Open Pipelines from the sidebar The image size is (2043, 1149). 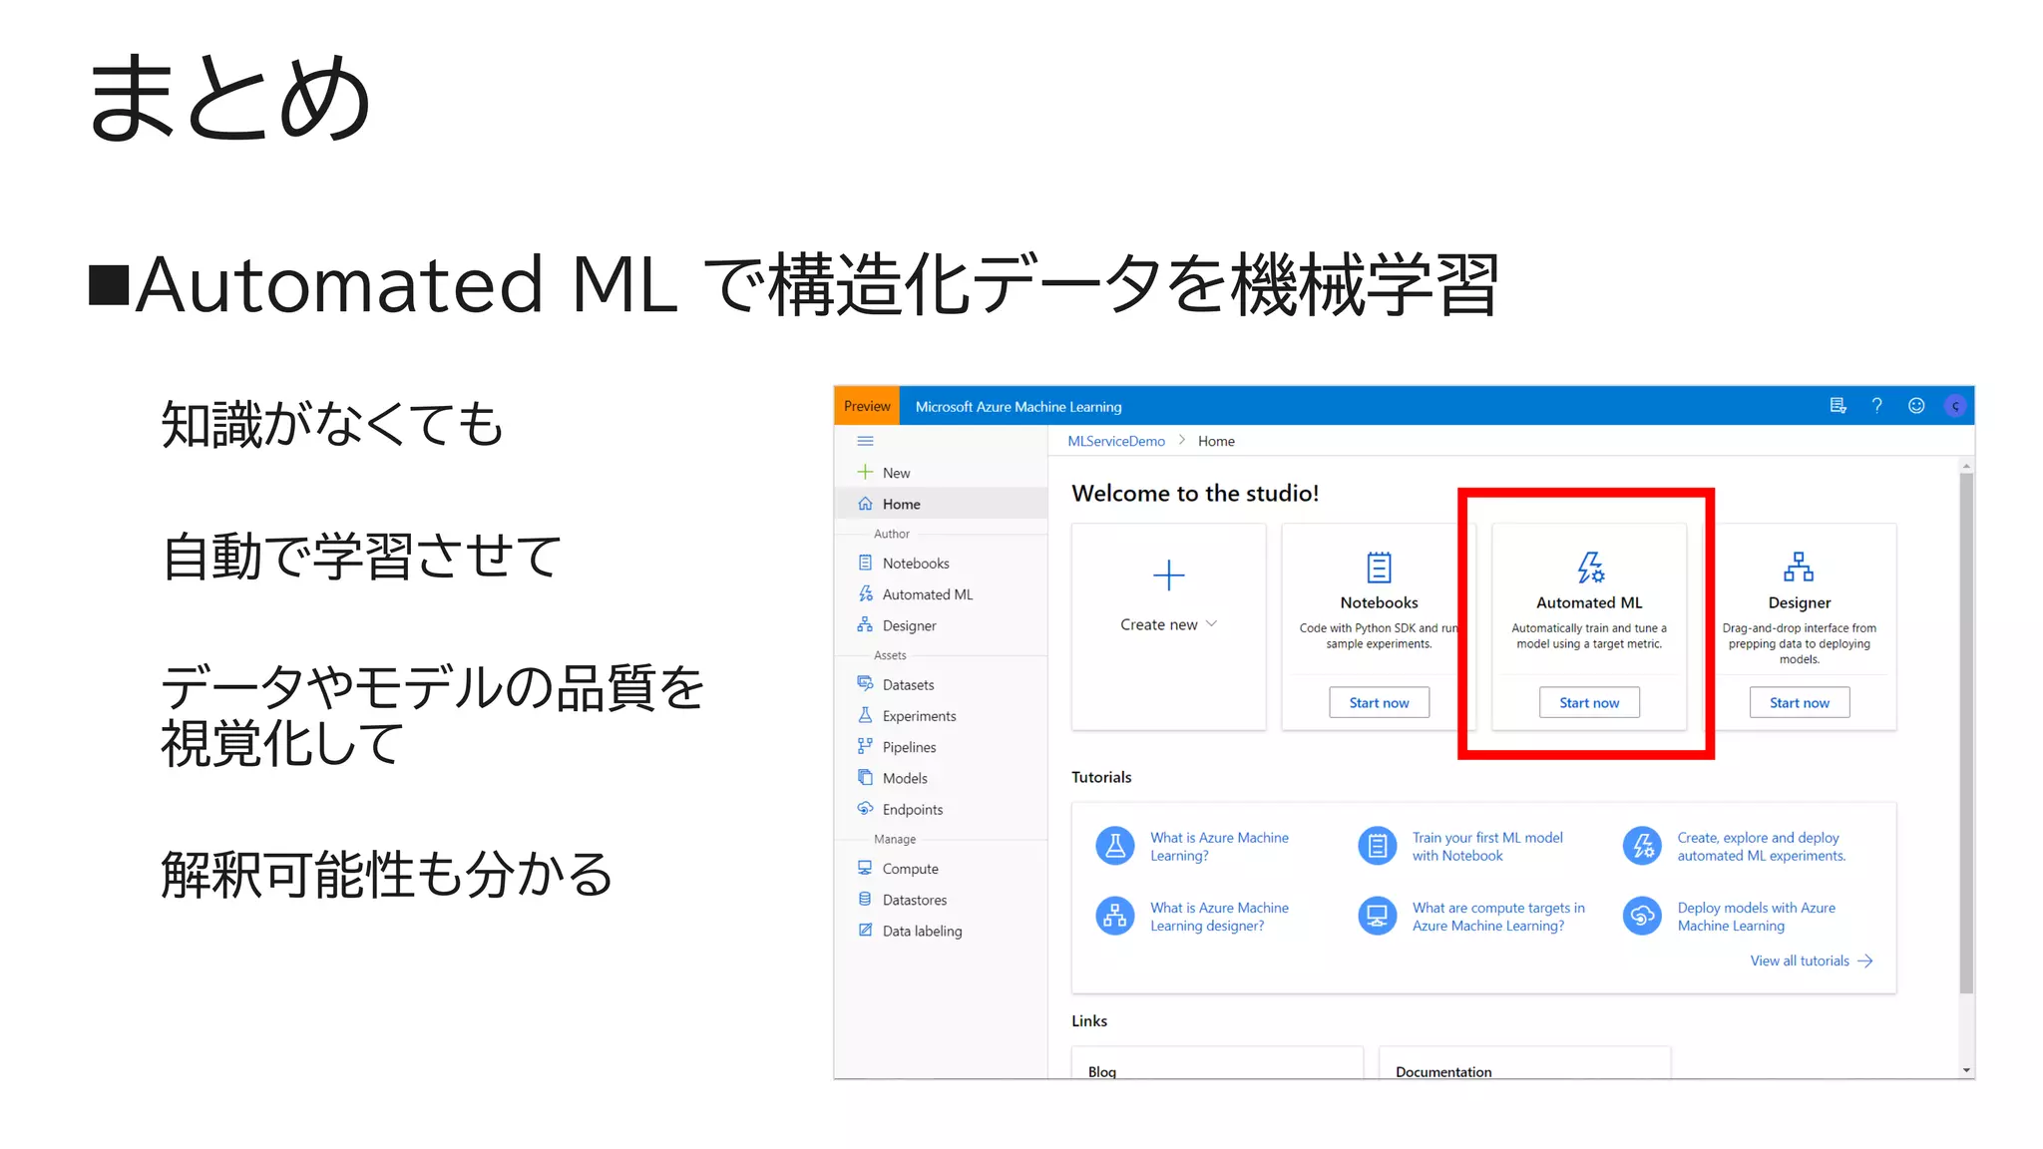coord(941,746)
